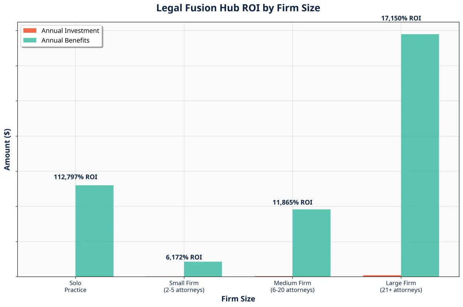
Task: Click the 112,797% ROI annotation
Action: pos(76,177)
